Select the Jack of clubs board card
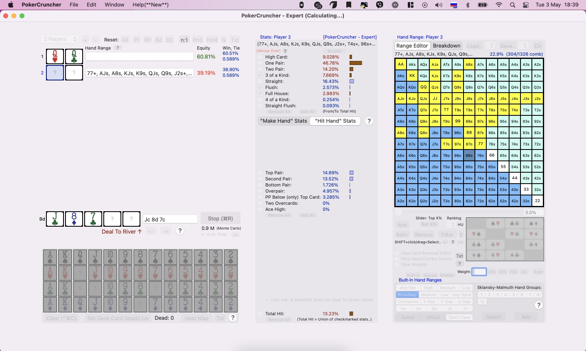586x351 pixels. tap(55, 219)
